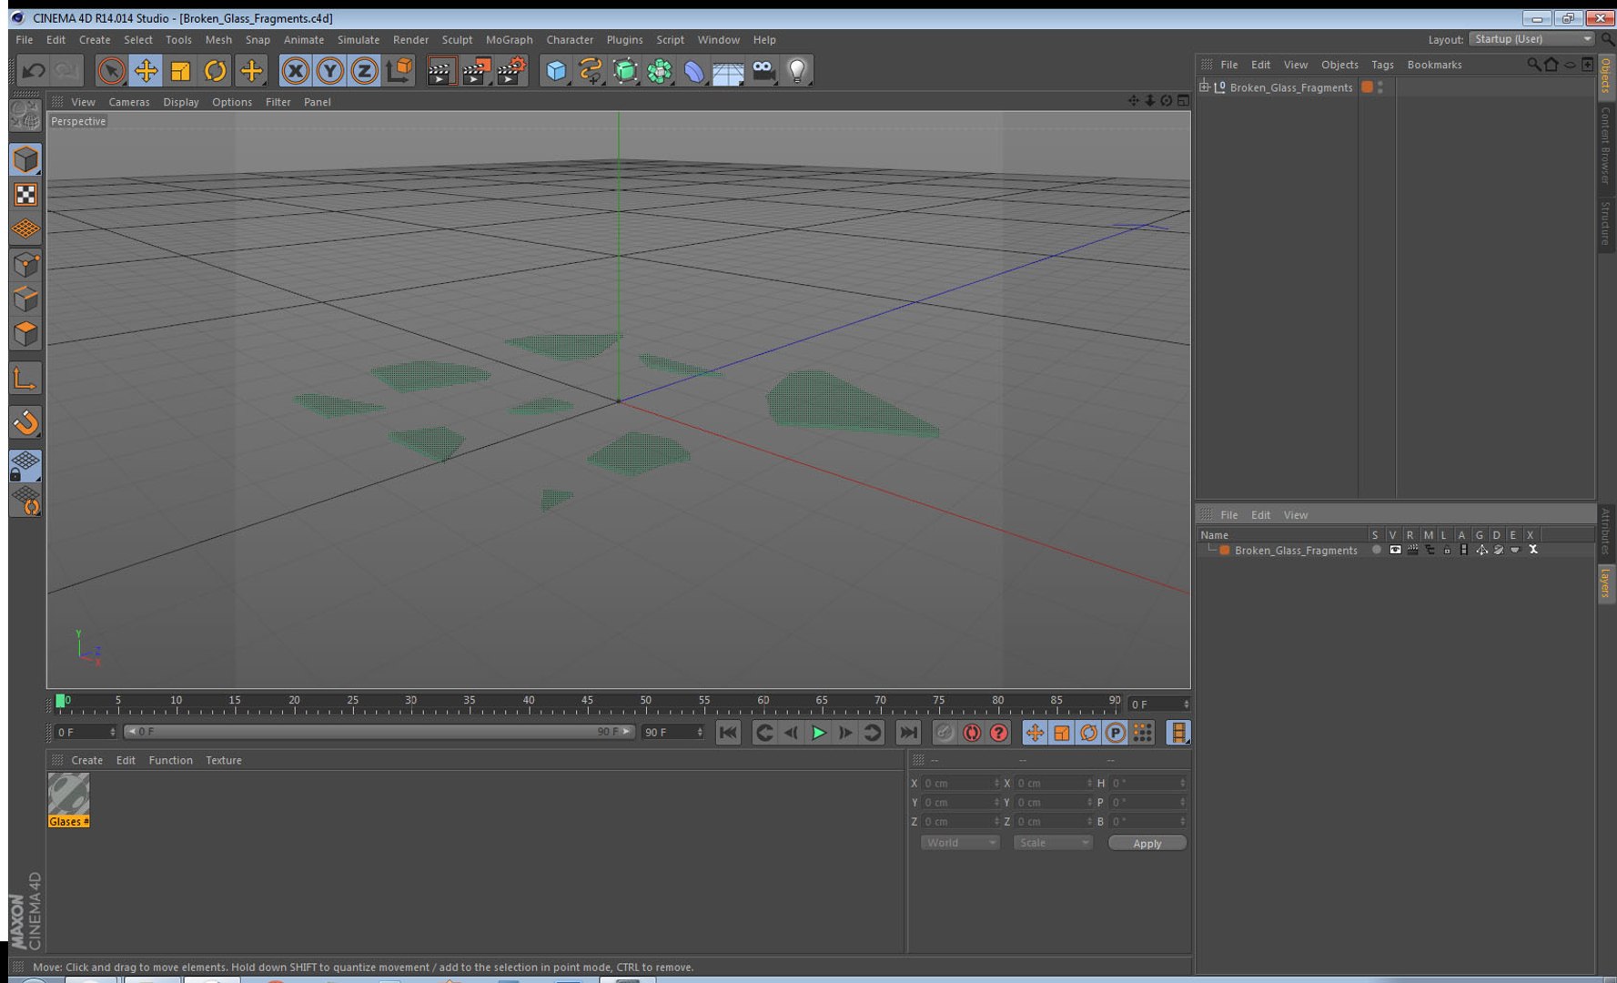
Task: Click the Apply coordinates button
Action: [x=1147, y=843]
